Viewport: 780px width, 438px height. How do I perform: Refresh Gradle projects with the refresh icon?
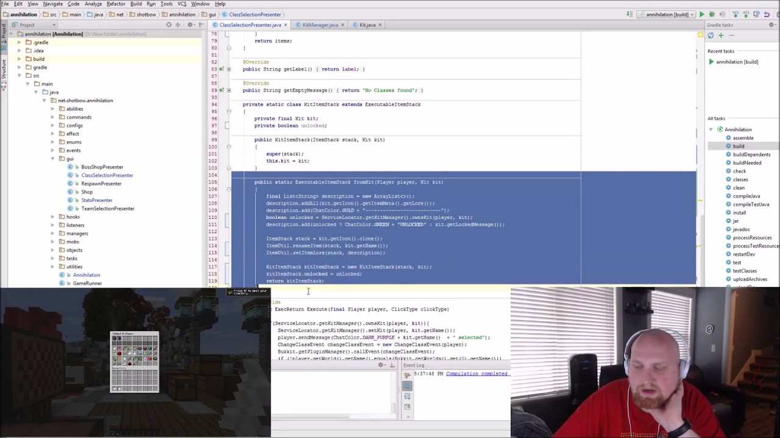tap(711, 35)
